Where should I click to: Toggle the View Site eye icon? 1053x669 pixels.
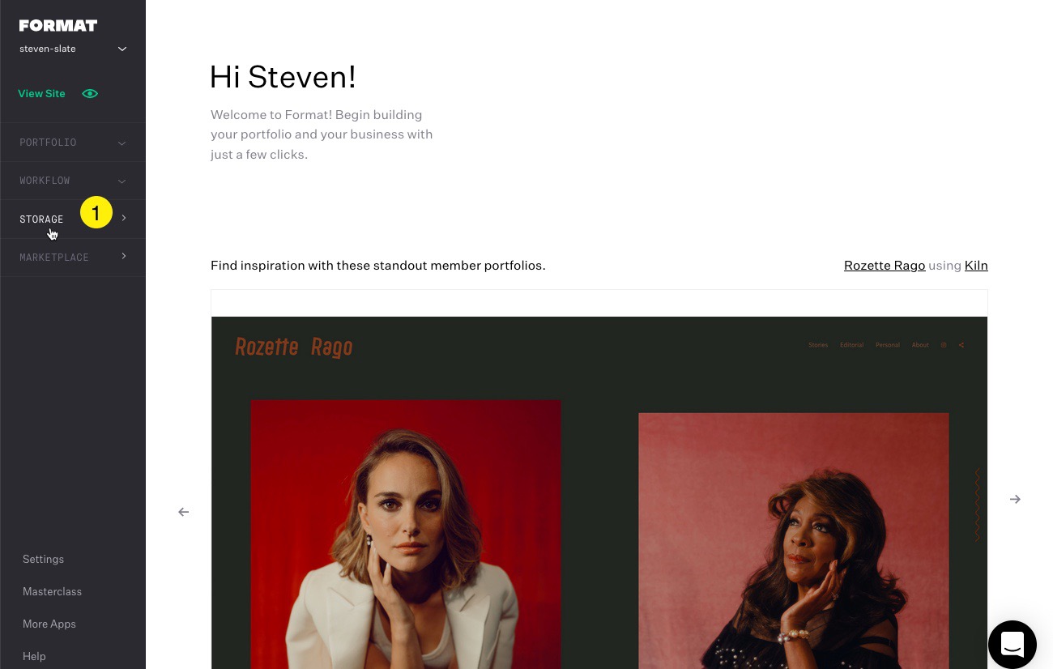[90, 94]
